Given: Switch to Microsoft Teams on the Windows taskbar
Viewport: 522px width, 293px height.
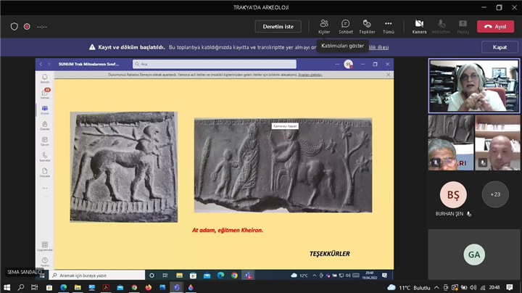Looking at the screenshot, I should point(176,287).
